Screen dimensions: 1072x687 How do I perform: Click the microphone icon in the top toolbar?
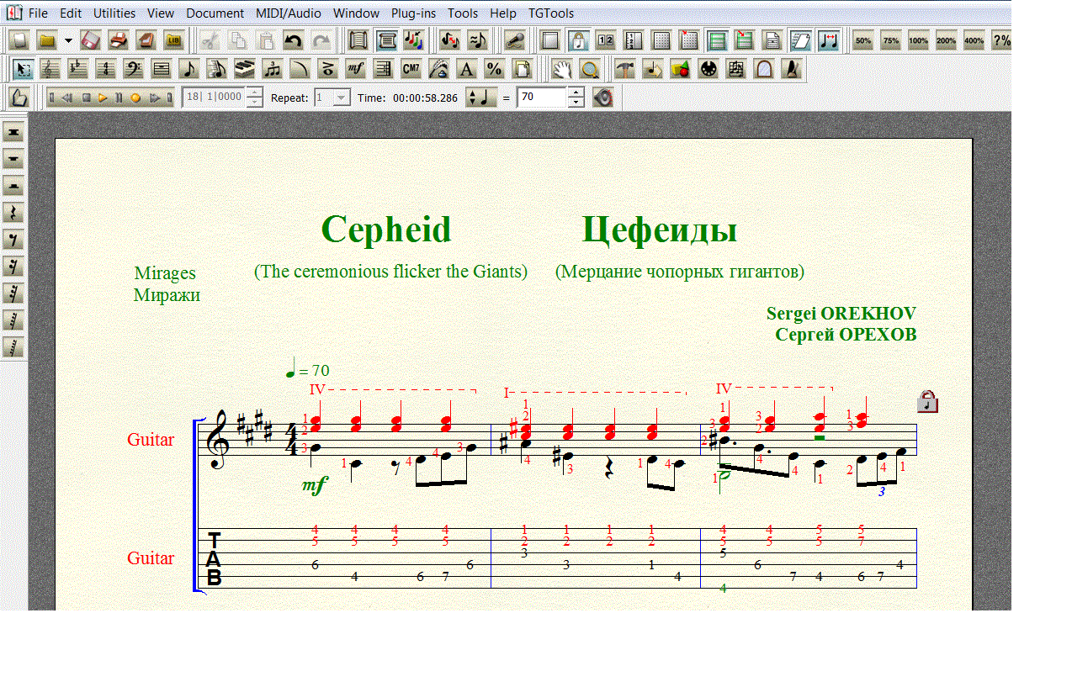pos(515,40)
